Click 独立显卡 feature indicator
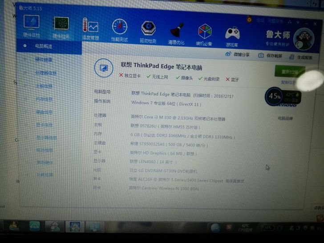This screenshot has height=243, width=324. click(130, 76)
